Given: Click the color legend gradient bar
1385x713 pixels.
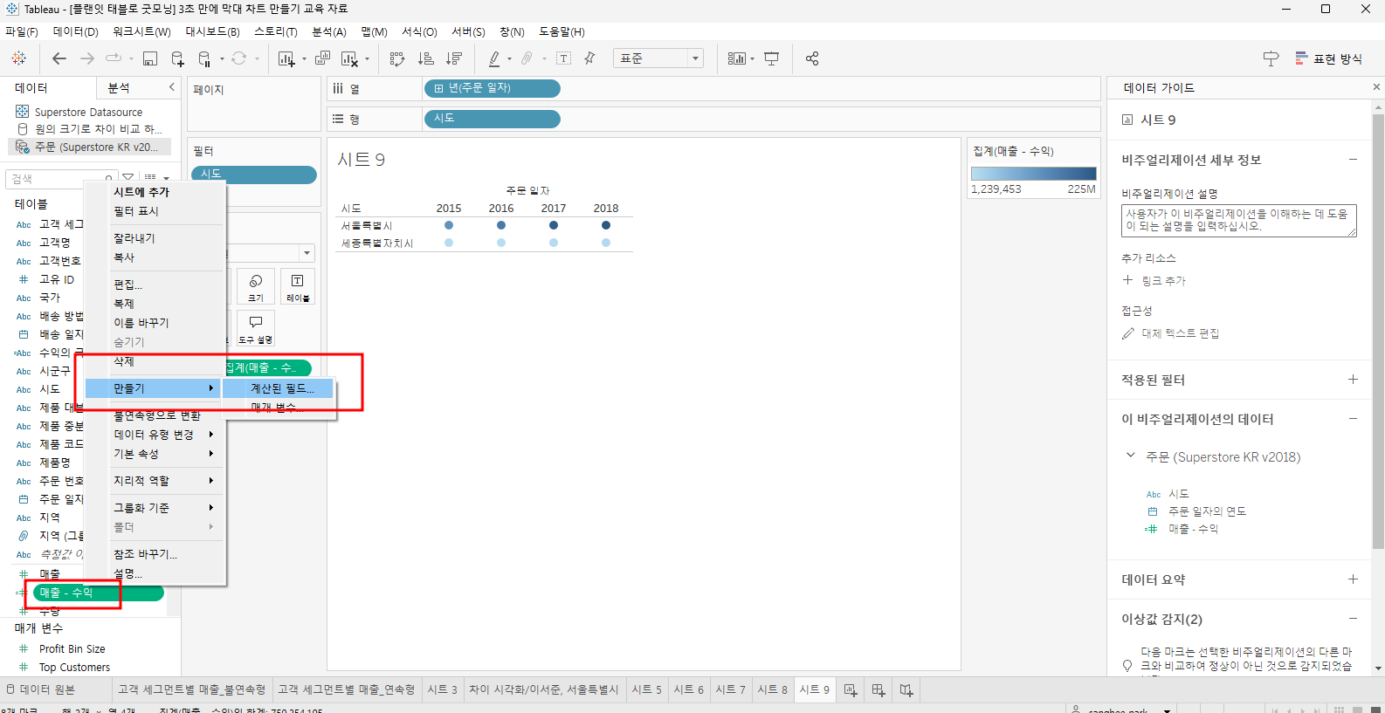Looking at the screenshot, I should coord(1033,174).
